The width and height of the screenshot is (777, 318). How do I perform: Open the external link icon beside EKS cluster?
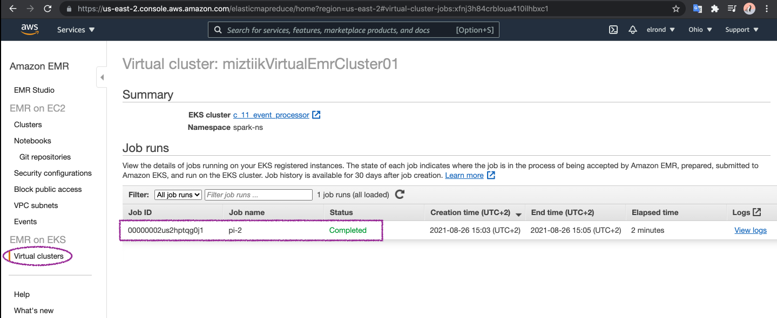[x=316, y=115]
